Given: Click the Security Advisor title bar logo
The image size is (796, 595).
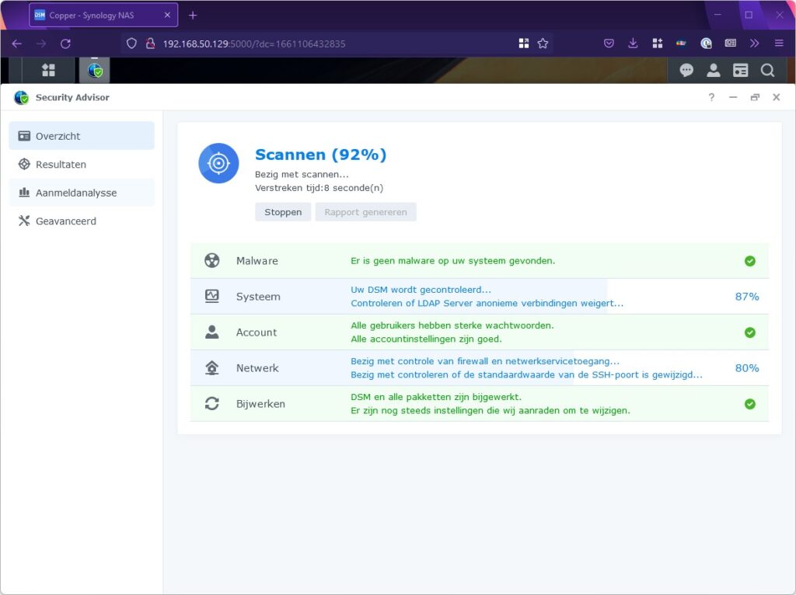Looking at the screenshot, I should 21,97.
